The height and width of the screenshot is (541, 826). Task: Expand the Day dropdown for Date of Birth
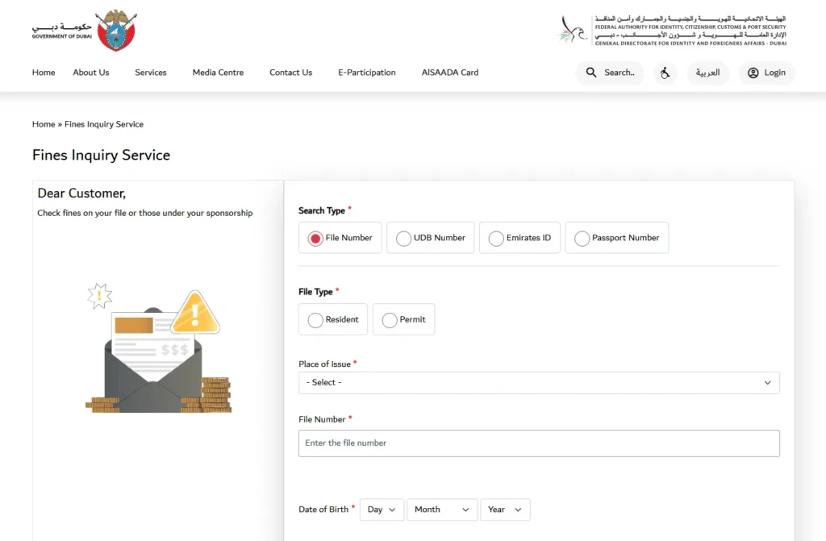tap(381, 510)
